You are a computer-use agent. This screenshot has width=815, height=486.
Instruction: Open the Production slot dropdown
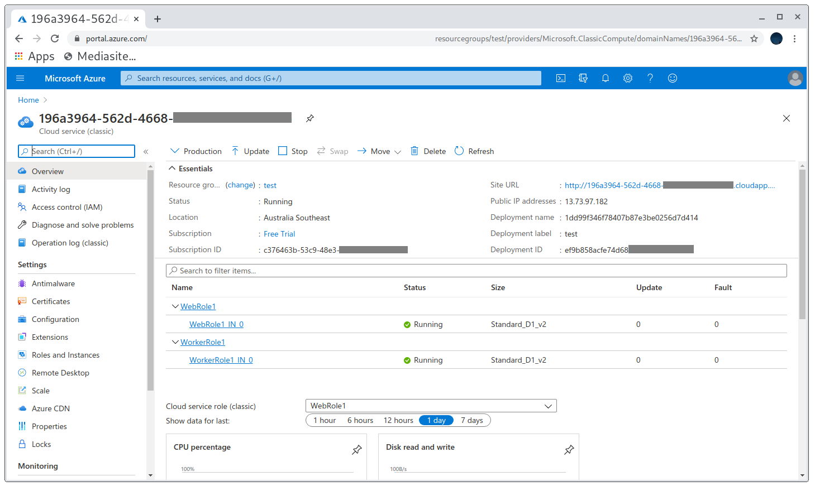click(196, 151)
